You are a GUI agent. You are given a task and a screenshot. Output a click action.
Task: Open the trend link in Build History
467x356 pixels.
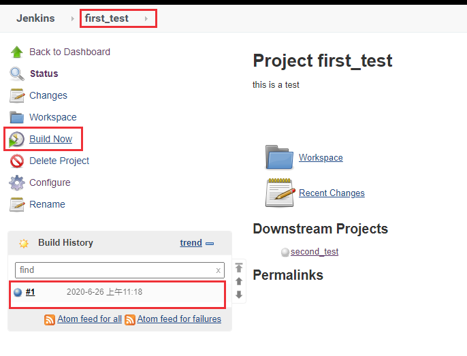coord(191,243)
